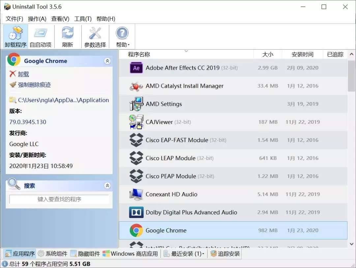This screenshot has width=356, height=268.
Task: Click the scrollbar up arrow
Action: pos(351,54)
